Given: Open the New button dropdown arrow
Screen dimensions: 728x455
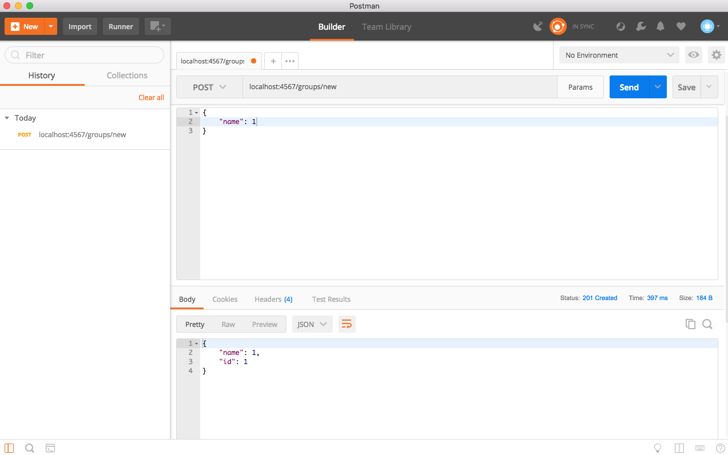Looking at the screenshot, I should point(51,26).
